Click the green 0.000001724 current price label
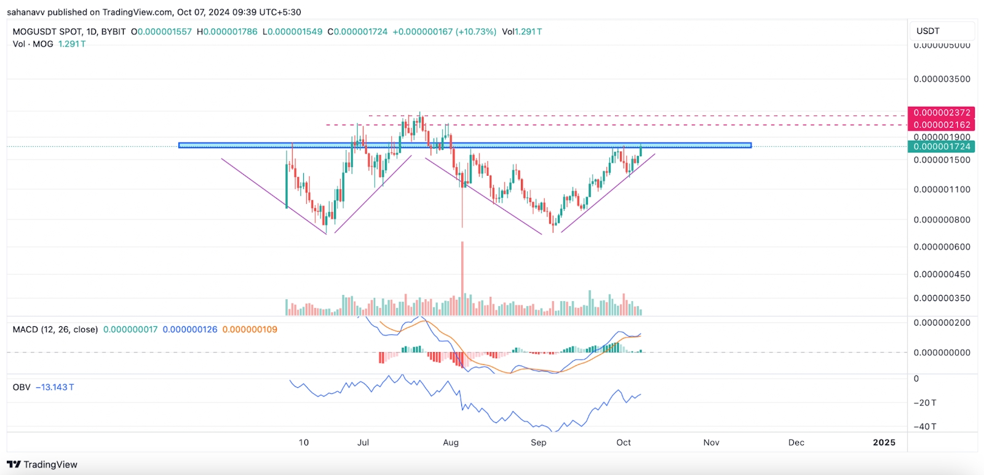Screen dimensions: 984x475 click(x=942, y=146)
